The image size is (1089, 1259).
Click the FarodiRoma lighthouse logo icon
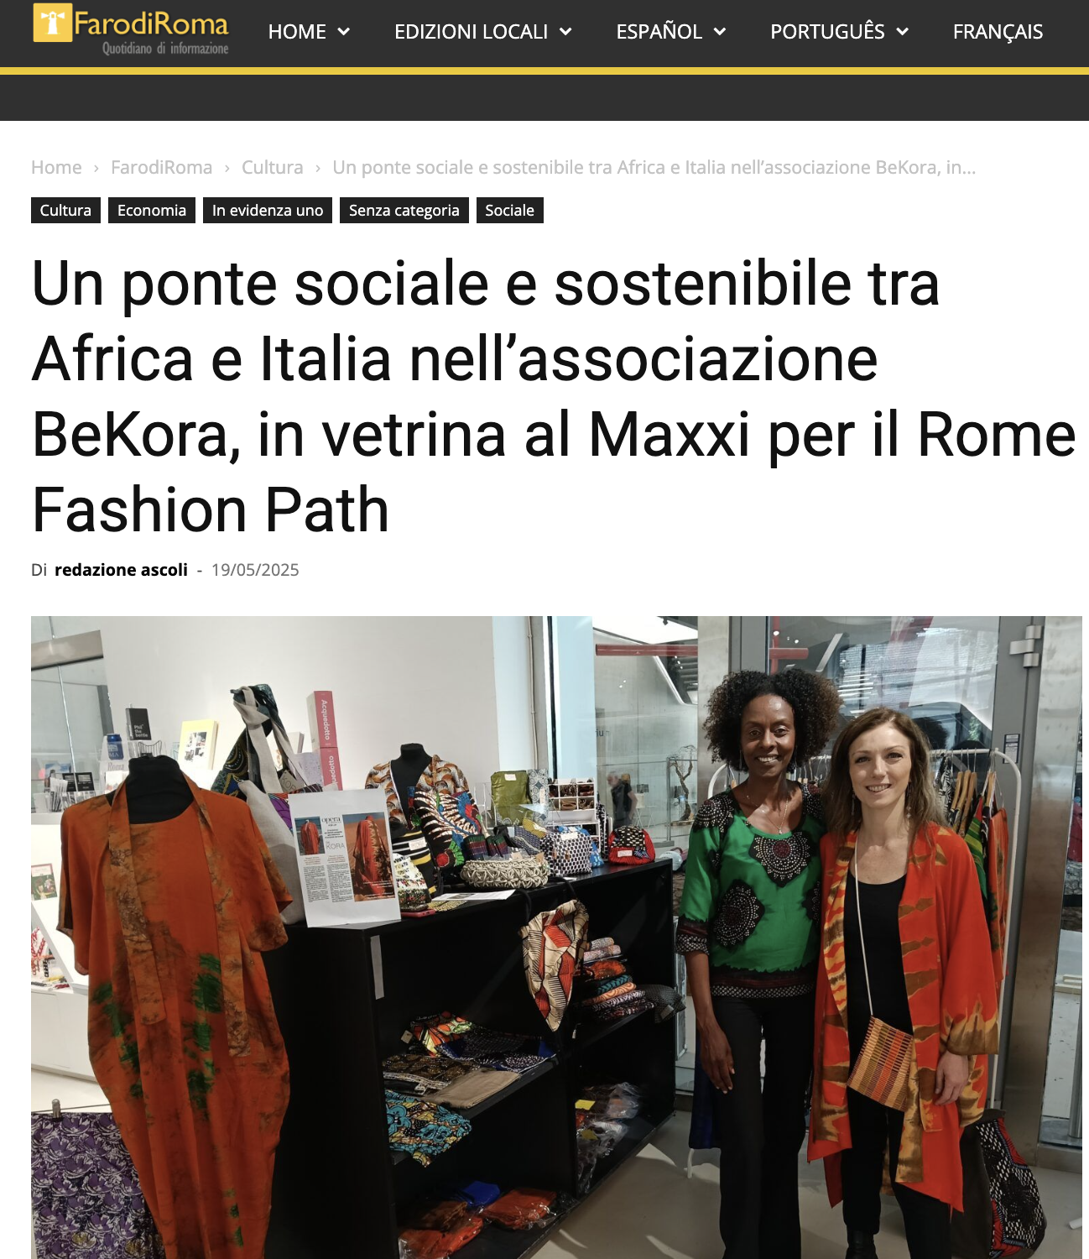tap(52, 23)
